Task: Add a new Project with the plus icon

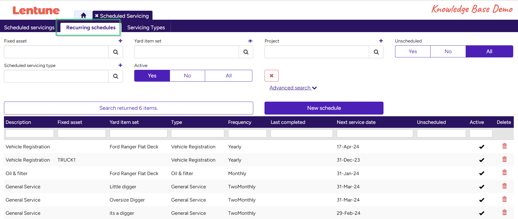Action: pyautogui.click(x=381, y=41)
